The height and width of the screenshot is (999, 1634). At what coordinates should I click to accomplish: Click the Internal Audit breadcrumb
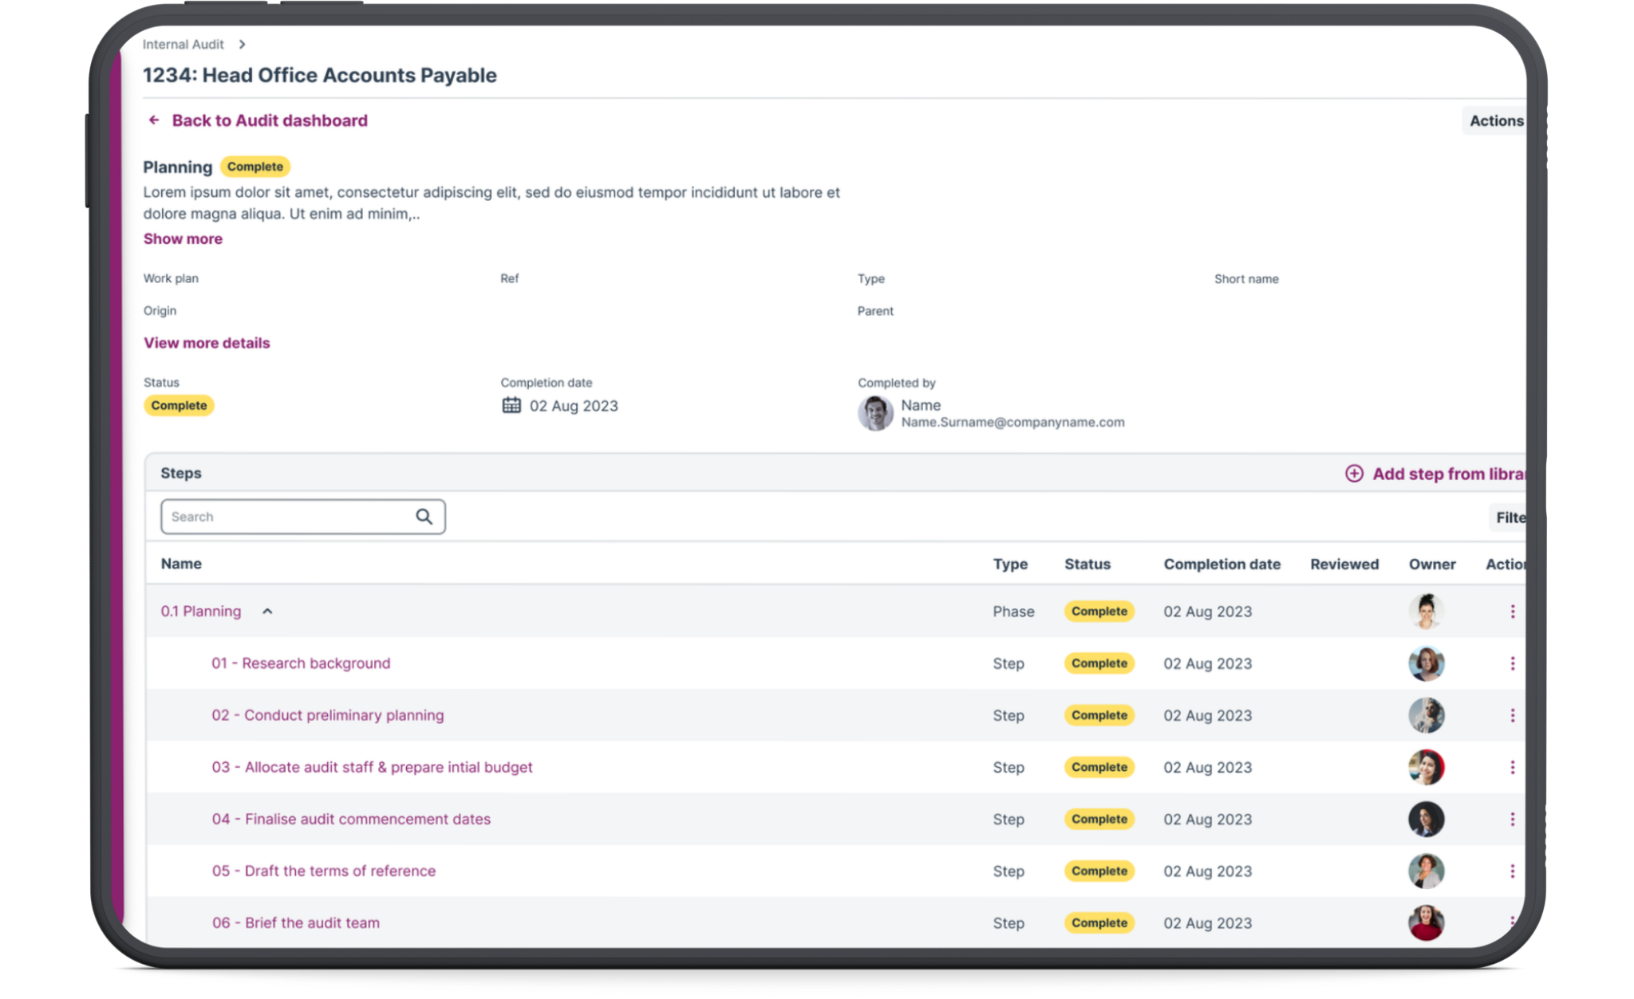(183, 45)
